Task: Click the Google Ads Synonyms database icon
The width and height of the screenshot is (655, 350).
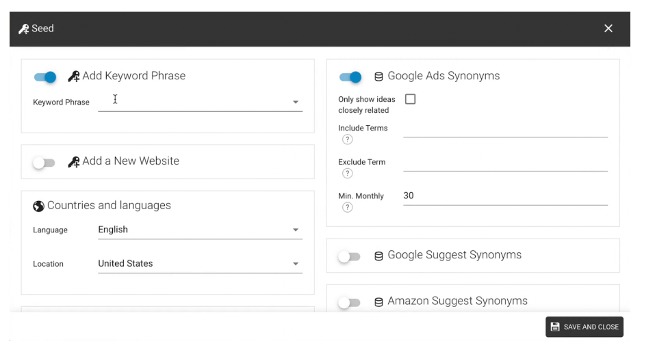Action: (378, 77)
